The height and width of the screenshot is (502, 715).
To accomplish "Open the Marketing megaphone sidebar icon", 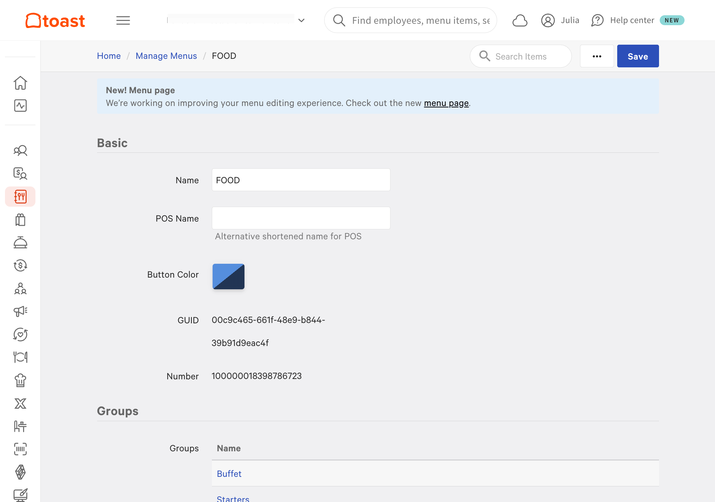I will (20, 311).
